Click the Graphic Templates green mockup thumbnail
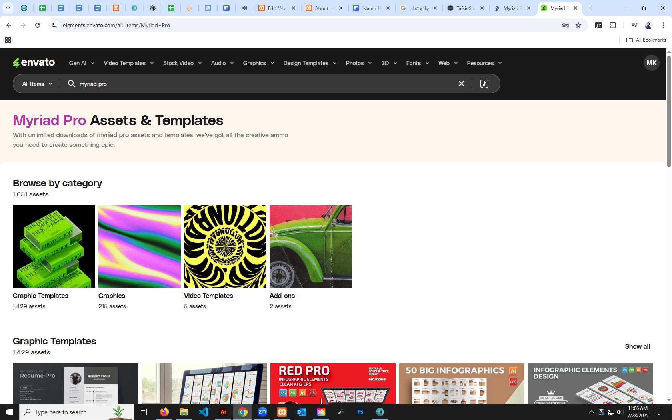 [54, 246]
